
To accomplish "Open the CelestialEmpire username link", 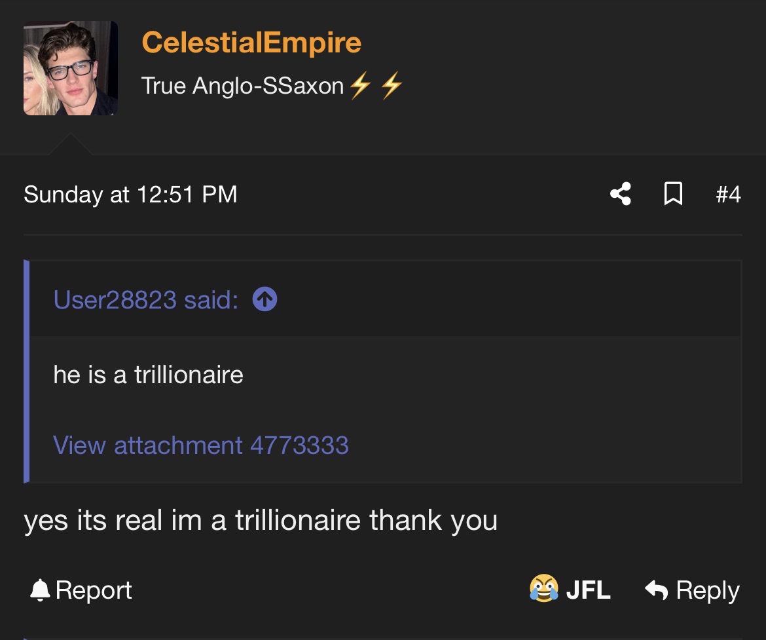I will [x=251, y=43].
